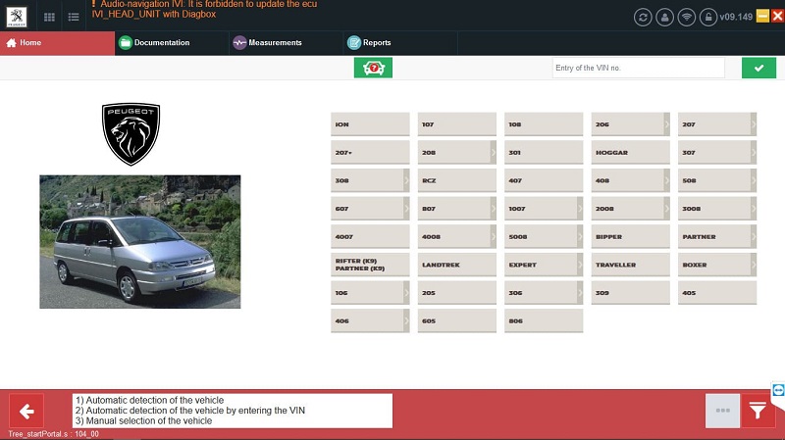Choose the 407 model
The image size is (785, 440).
click(x=544, y=180)
